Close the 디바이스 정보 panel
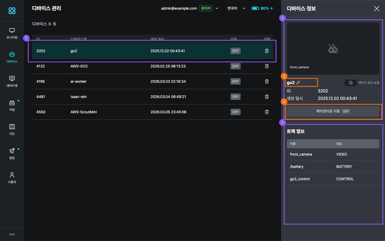The height and width of the screenshot is (241, 385). [x=376, y=9]
